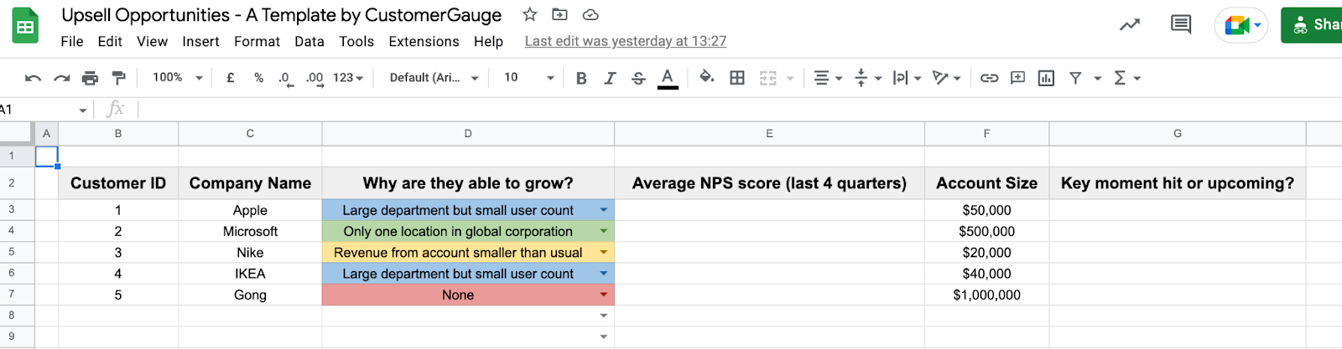The height and width of the screenshot is (349, 1342).
Task: Open the Help menu
Action: point(488,41)
